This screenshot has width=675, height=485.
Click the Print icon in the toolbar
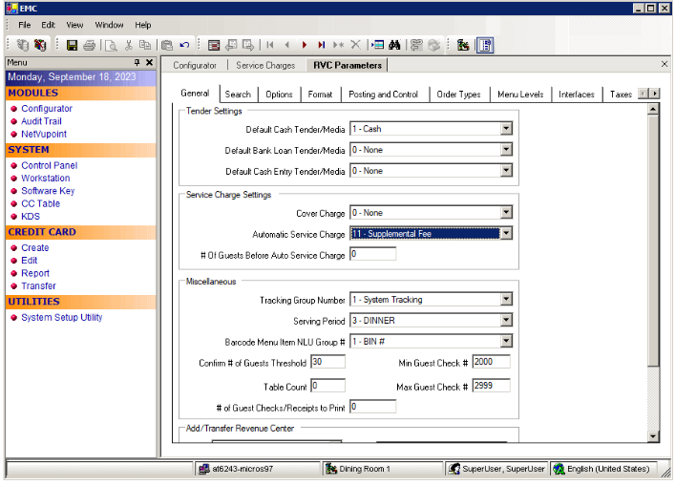click(89, 45)
